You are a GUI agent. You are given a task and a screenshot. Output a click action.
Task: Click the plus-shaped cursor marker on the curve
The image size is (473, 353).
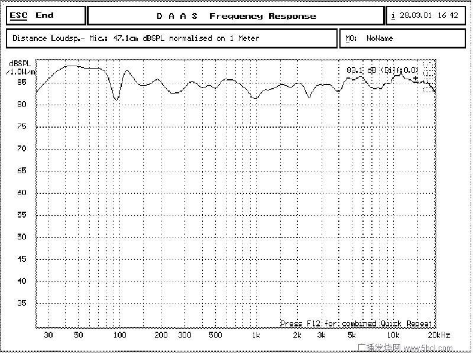(416, 79)
